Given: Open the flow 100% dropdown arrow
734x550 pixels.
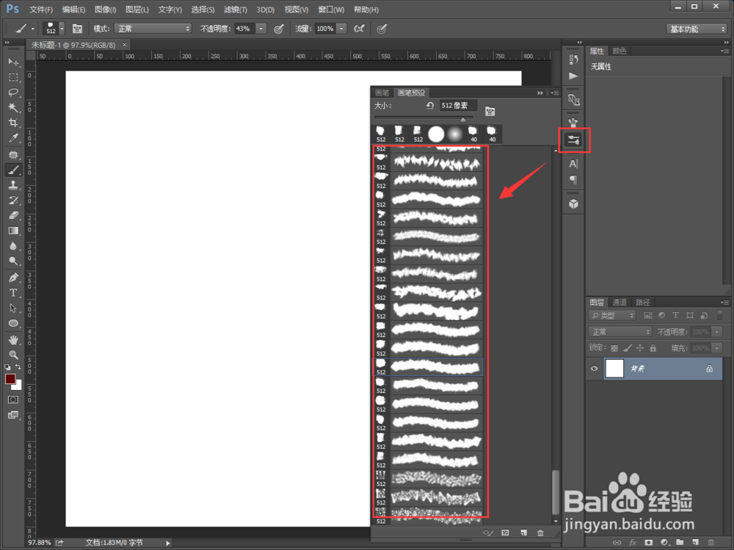Looking at the screenshot, I should [342, 29].
